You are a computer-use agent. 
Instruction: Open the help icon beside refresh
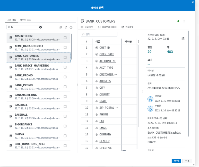pyautogui.click(x=71, y=27)
